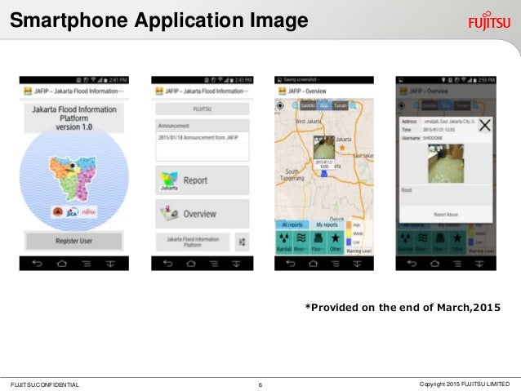Click the settings icon beside the Platform button
The image size is (521, 391).
(x=242, y=242)
